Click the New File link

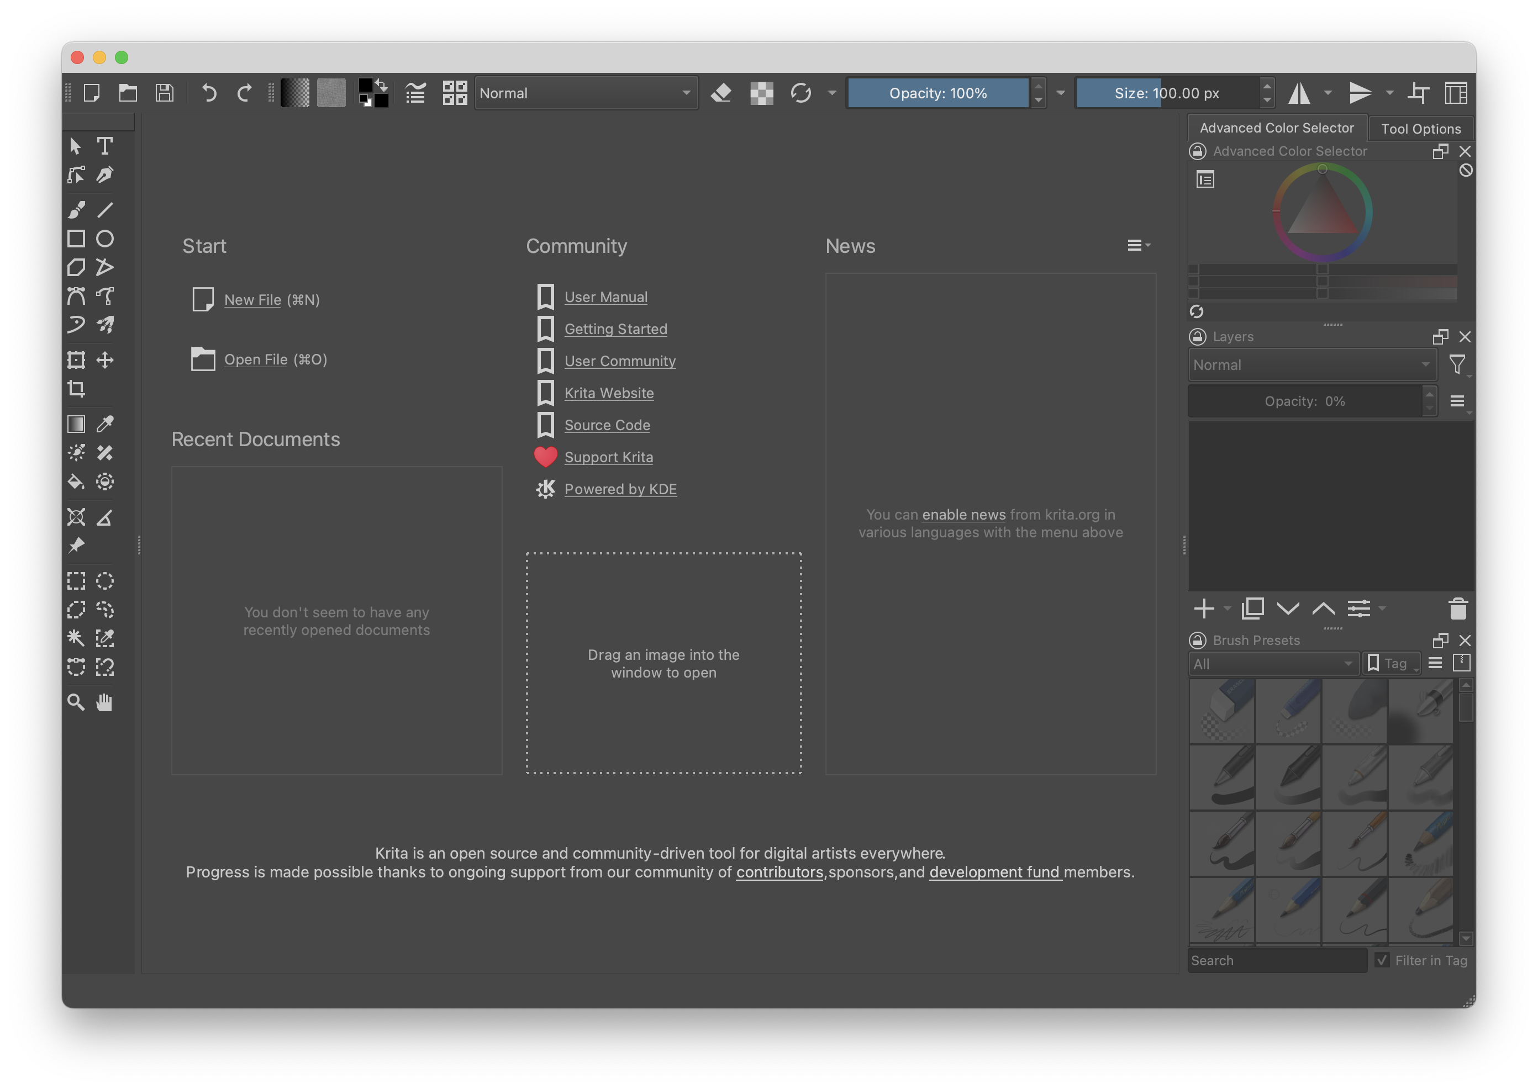click(x=252, y=300)
